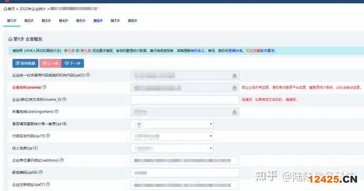Open 第九条 law article link

click(86, 51)
